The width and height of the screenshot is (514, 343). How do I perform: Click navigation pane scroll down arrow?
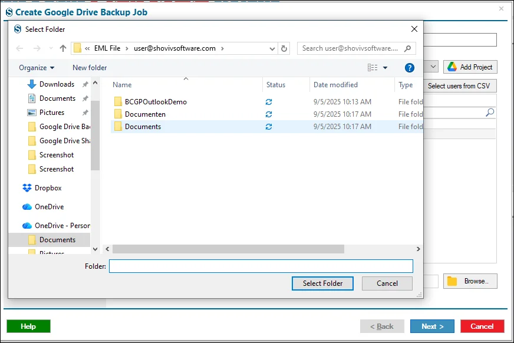[95, 249]
